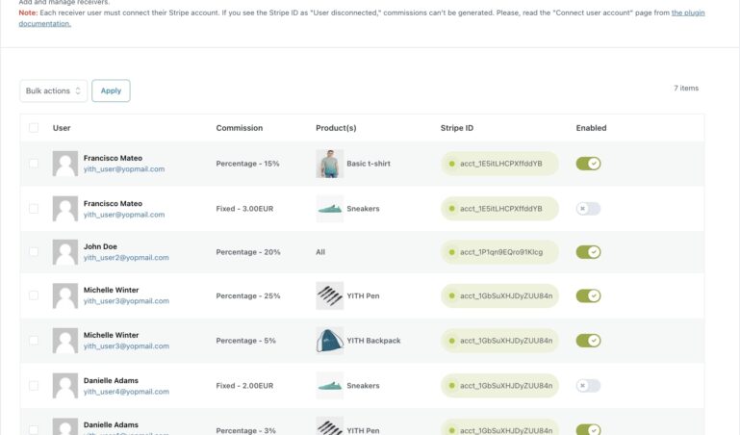Click John Doe's avatar icon
The height and width of the screenshot is (435, 740).
pos(65,252)
